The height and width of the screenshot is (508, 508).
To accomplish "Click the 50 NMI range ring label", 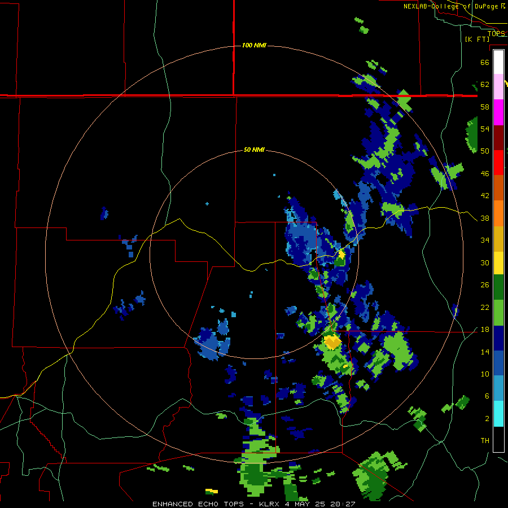I will pos(254,150).
